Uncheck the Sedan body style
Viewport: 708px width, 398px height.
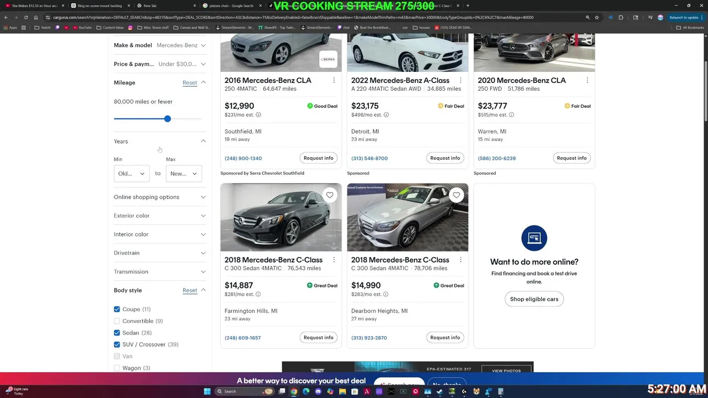(x=117, y=333)
